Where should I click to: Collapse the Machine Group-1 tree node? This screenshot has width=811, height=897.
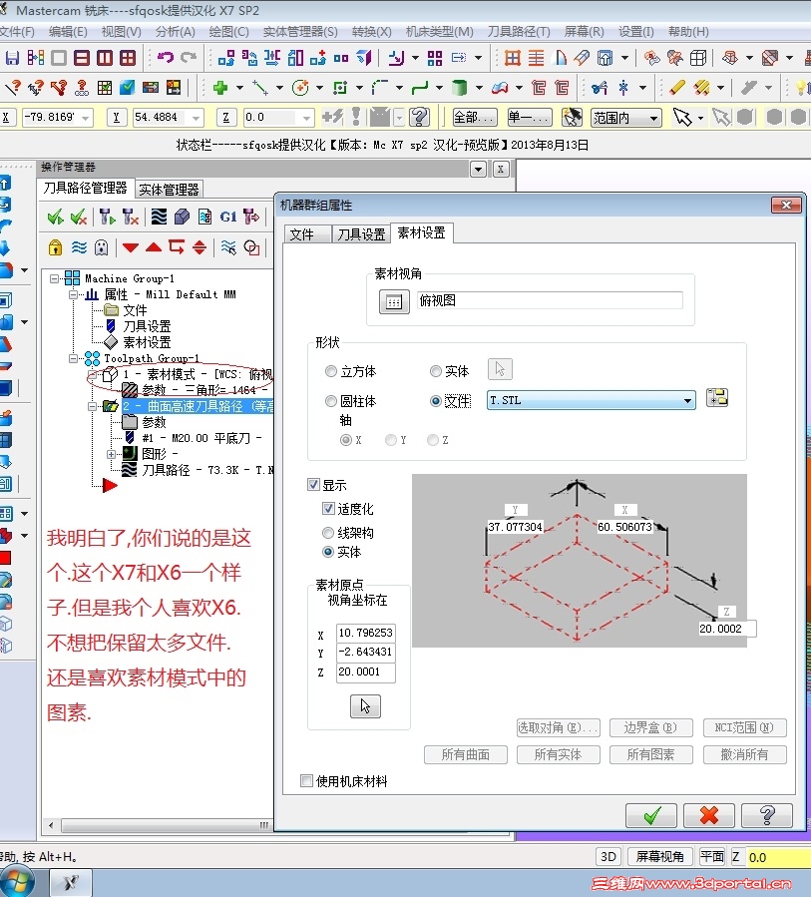tap(54, 278)
